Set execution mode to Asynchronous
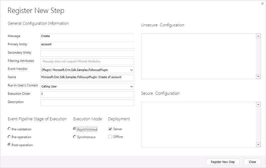This screenshot has width=266, height=168. (x=75, y=129)
